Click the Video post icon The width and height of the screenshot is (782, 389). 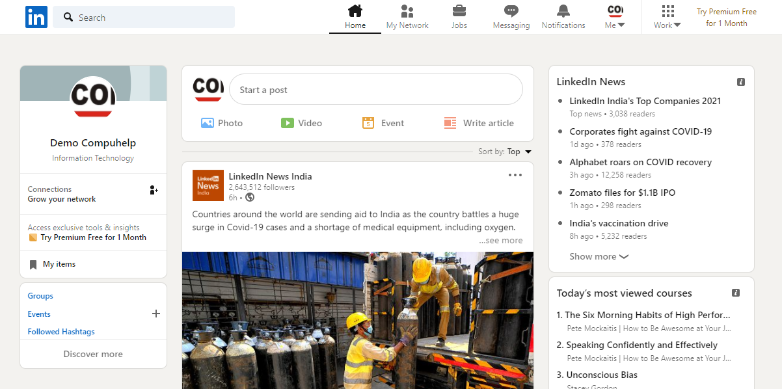point(288,123)
